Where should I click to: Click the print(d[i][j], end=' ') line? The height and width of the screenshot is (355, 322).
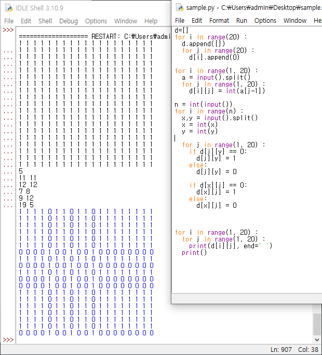tap(231, 246)
